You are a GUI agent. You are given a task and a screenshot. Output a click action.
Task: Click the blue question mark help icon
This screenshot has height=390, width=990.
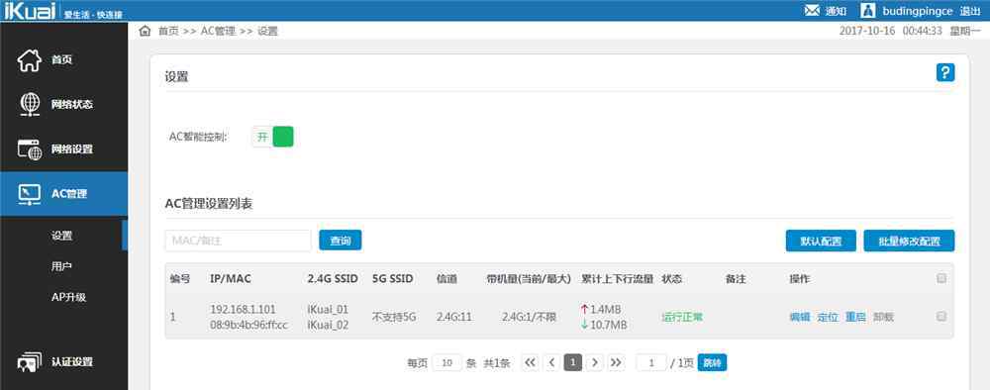[945, 72]
